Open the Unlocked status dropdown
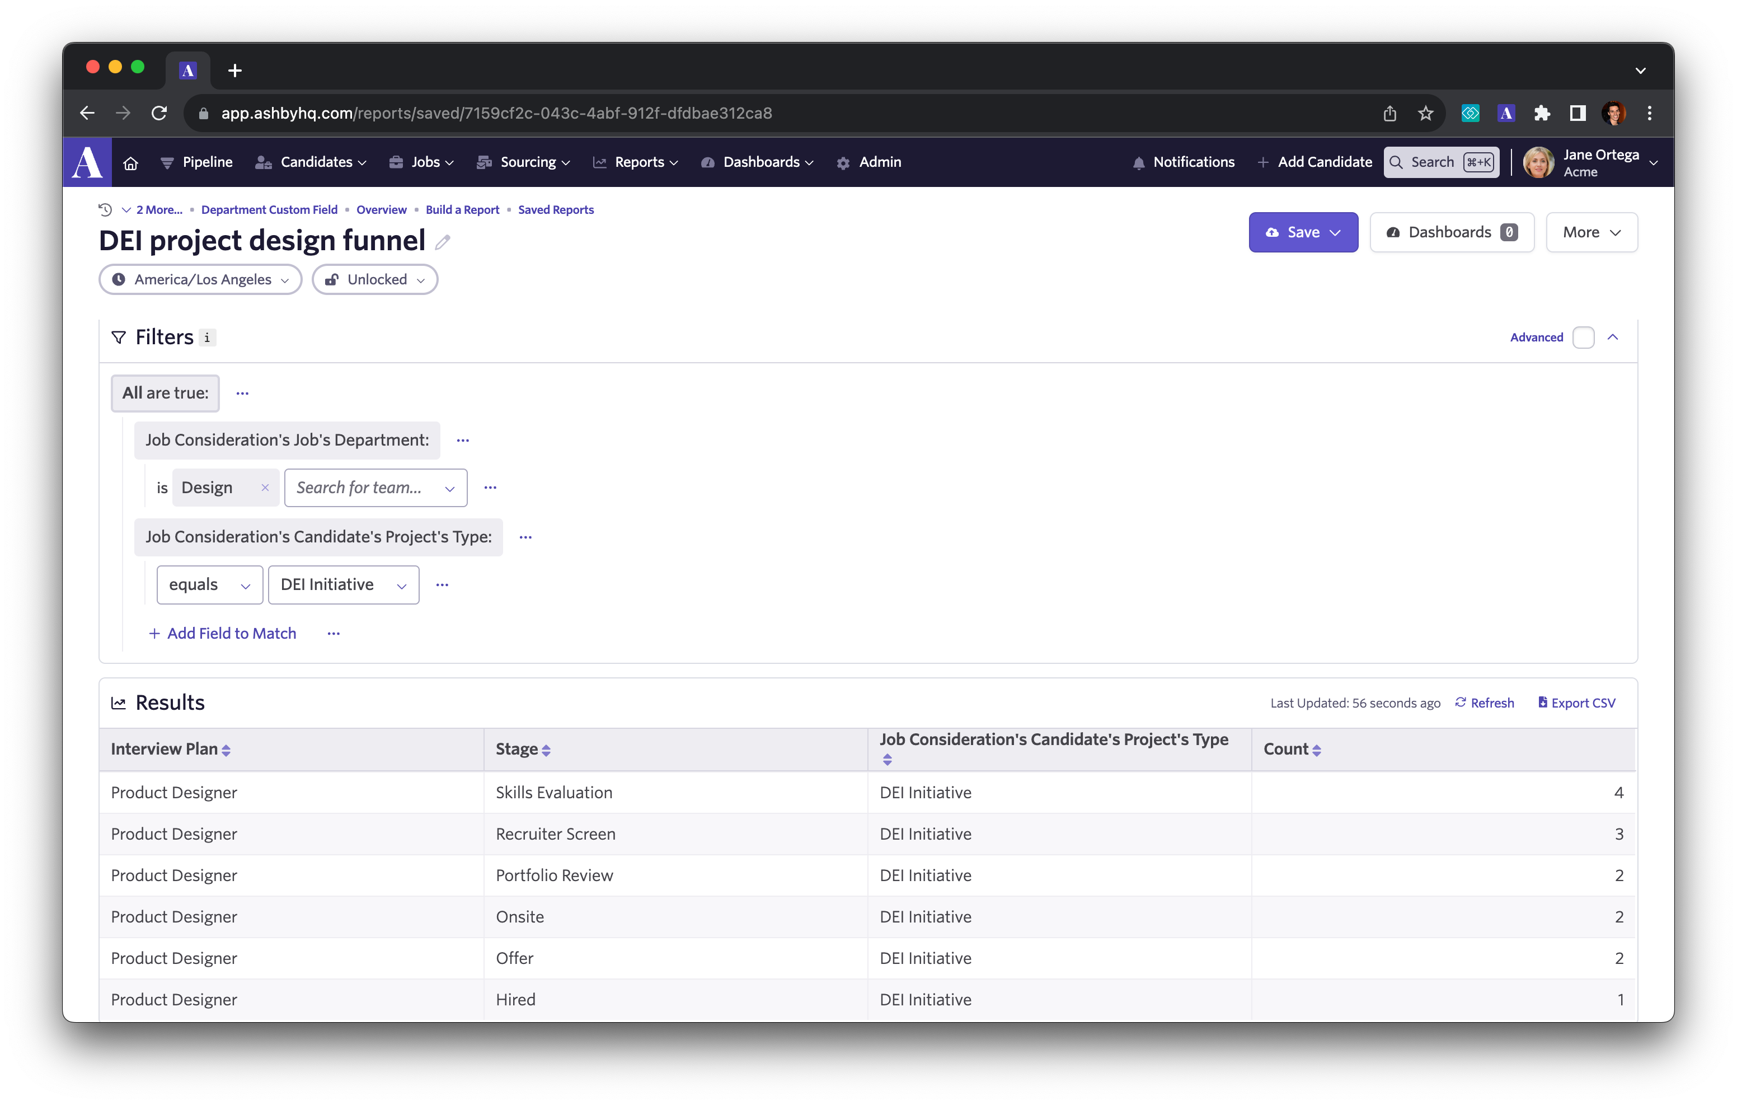The image size is (1737, 1105). tap(374, 280)
